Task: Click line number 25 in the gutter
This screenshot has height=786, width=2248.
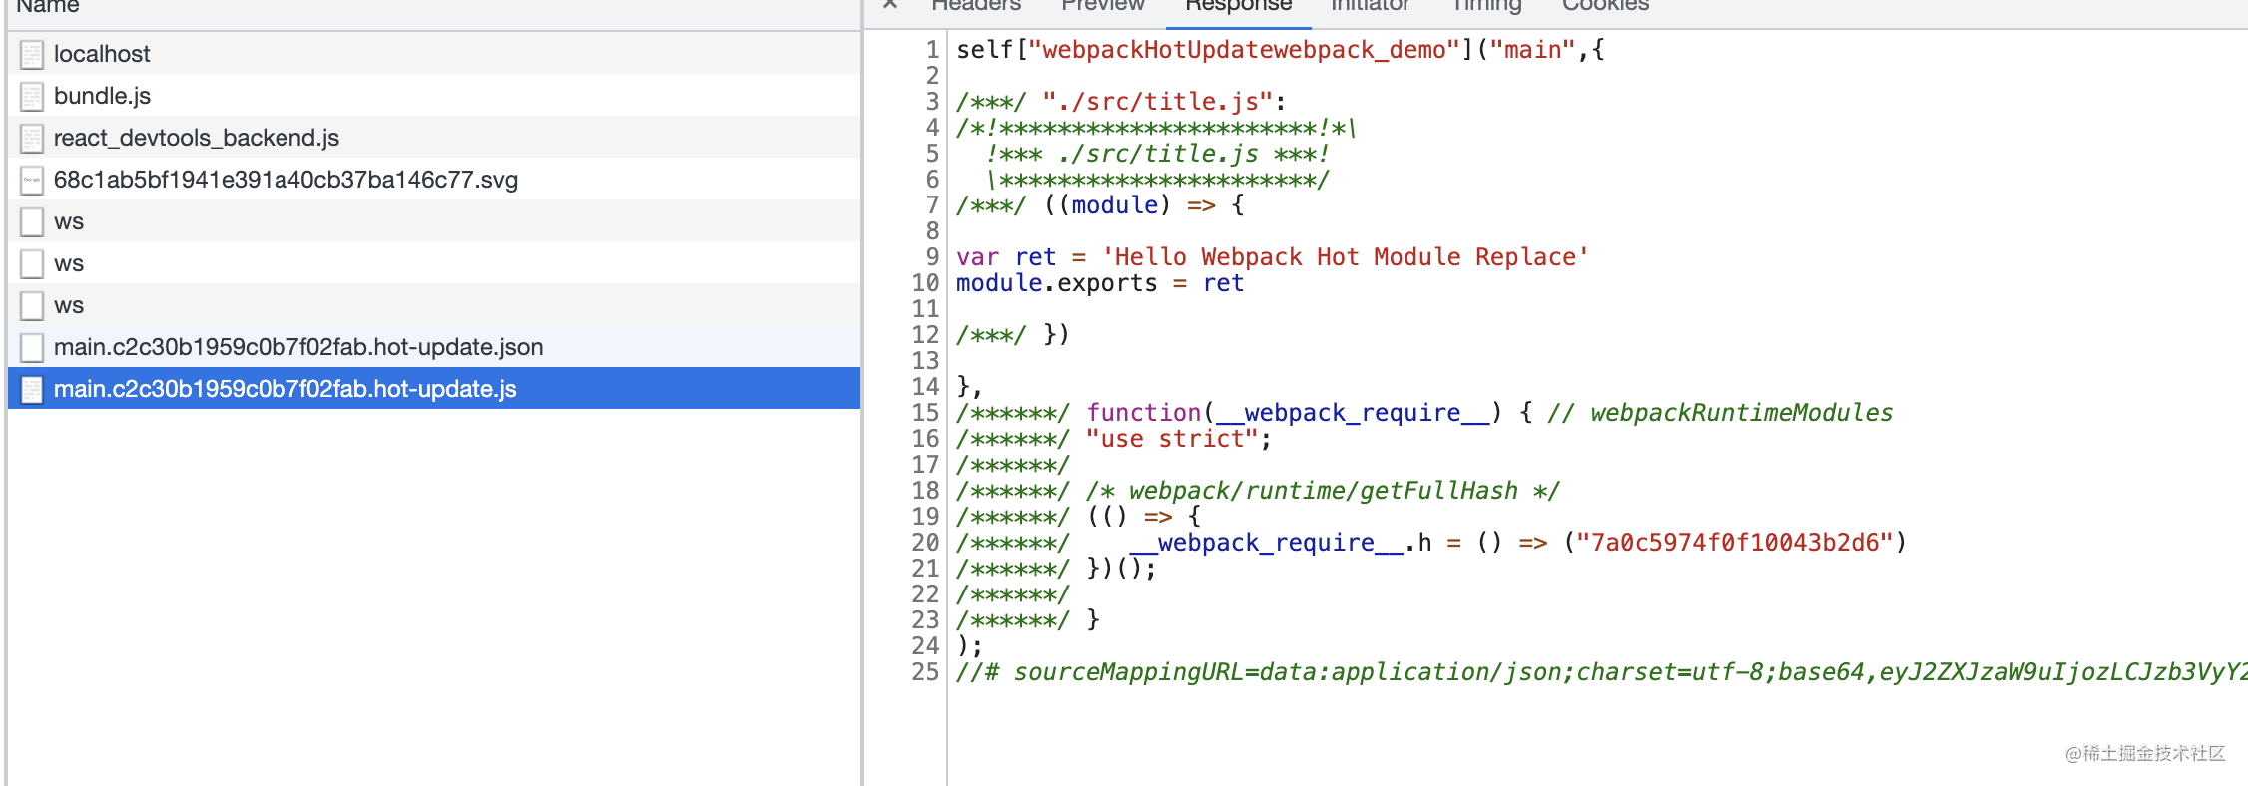Action: click(925, 672)
